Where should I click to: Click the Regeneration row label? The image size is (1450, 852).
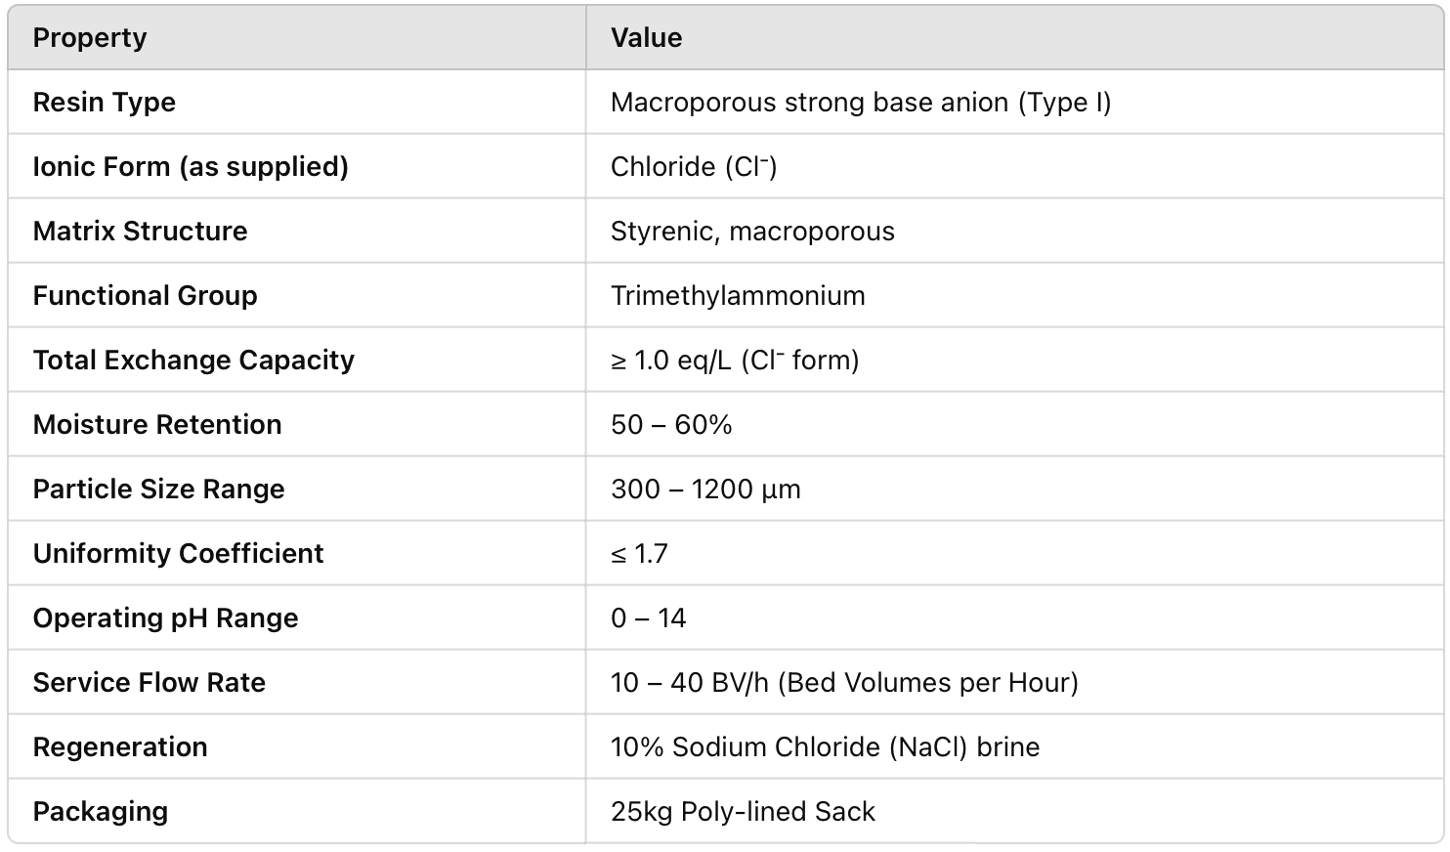point(120,747)
